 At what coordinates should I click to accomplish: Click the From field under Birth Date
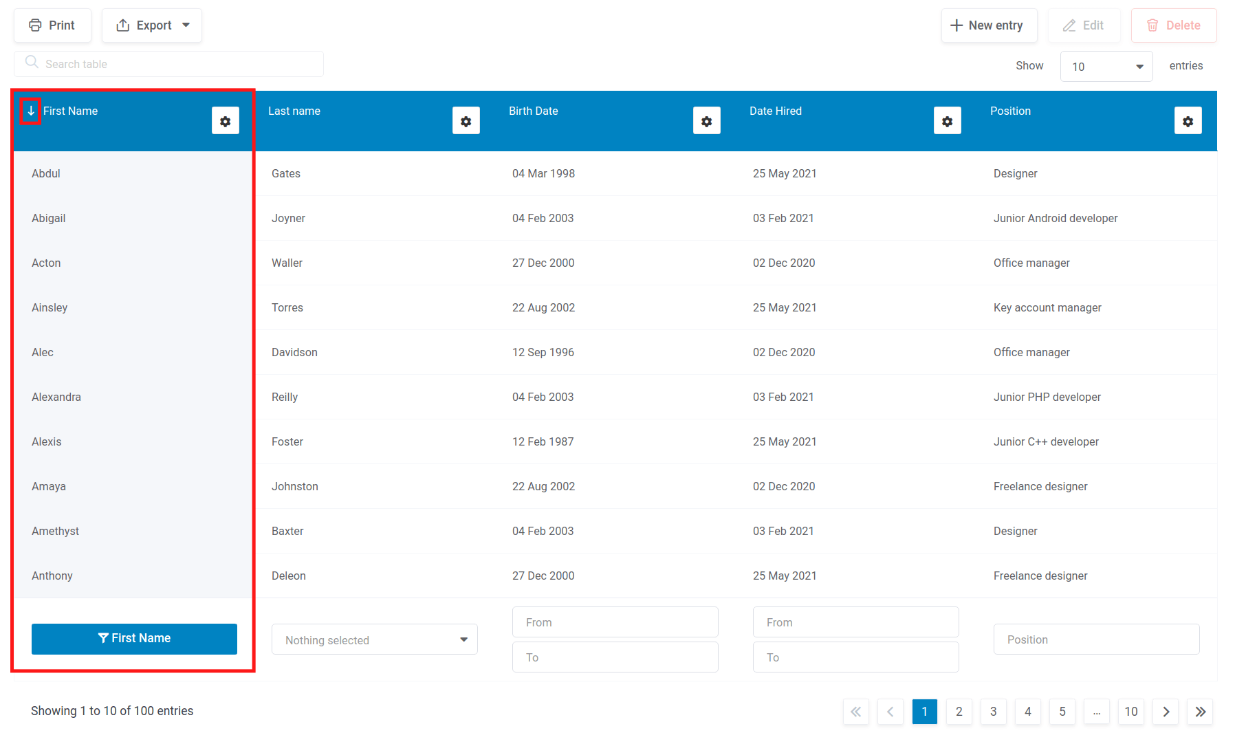click(x=615, y=622)
